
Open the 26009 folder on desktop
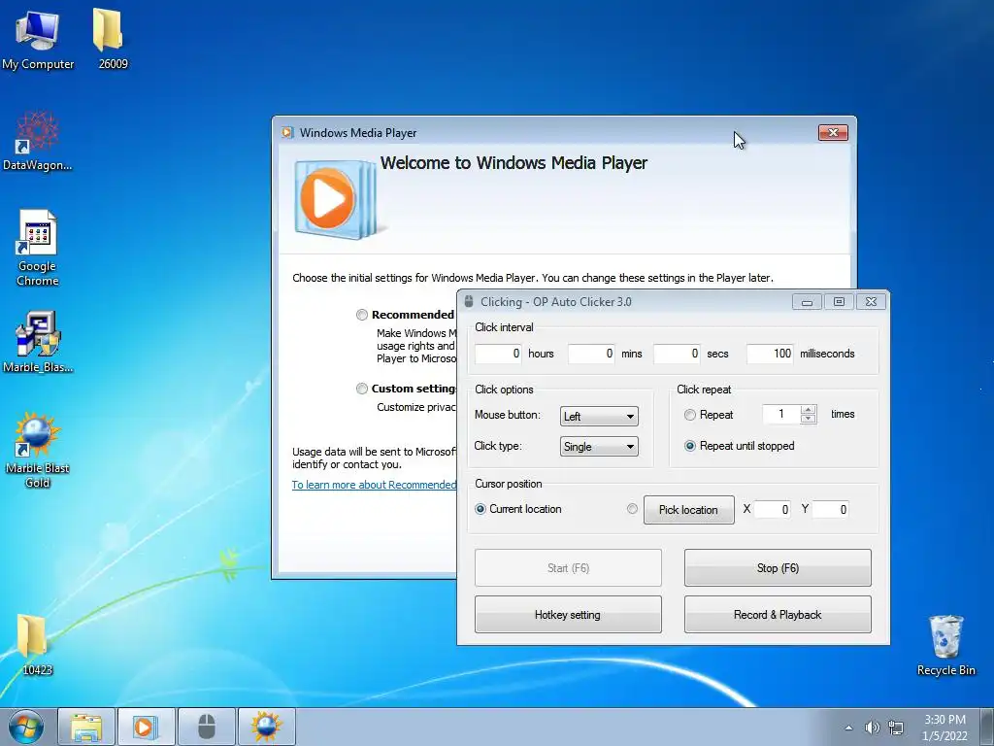pyautogui.click(x=113, y=38)
